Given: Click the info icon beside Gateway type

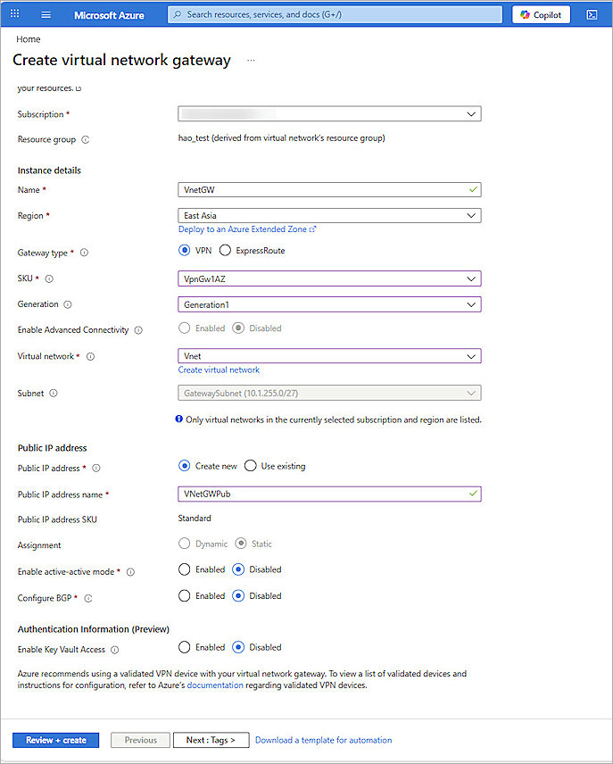Looking at the screenshot, I should click(84, 253).
